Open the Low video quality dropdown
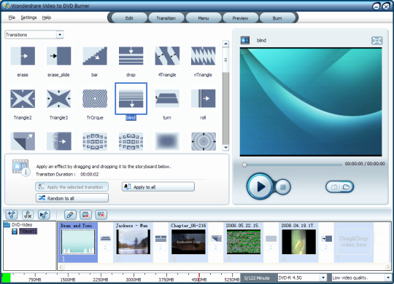Screen dimensions: 394x284 click(387, 277)
